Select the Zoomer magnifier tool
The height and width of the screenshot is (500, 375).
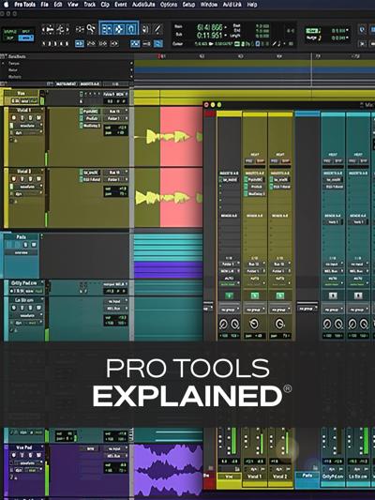pyautogui.click(x=91, y=29)
